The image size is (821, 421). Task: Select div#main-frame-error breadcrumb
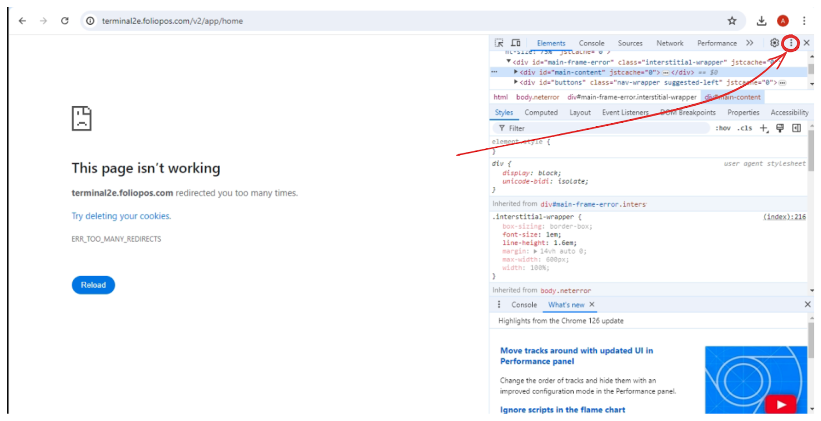click(632, 97)
